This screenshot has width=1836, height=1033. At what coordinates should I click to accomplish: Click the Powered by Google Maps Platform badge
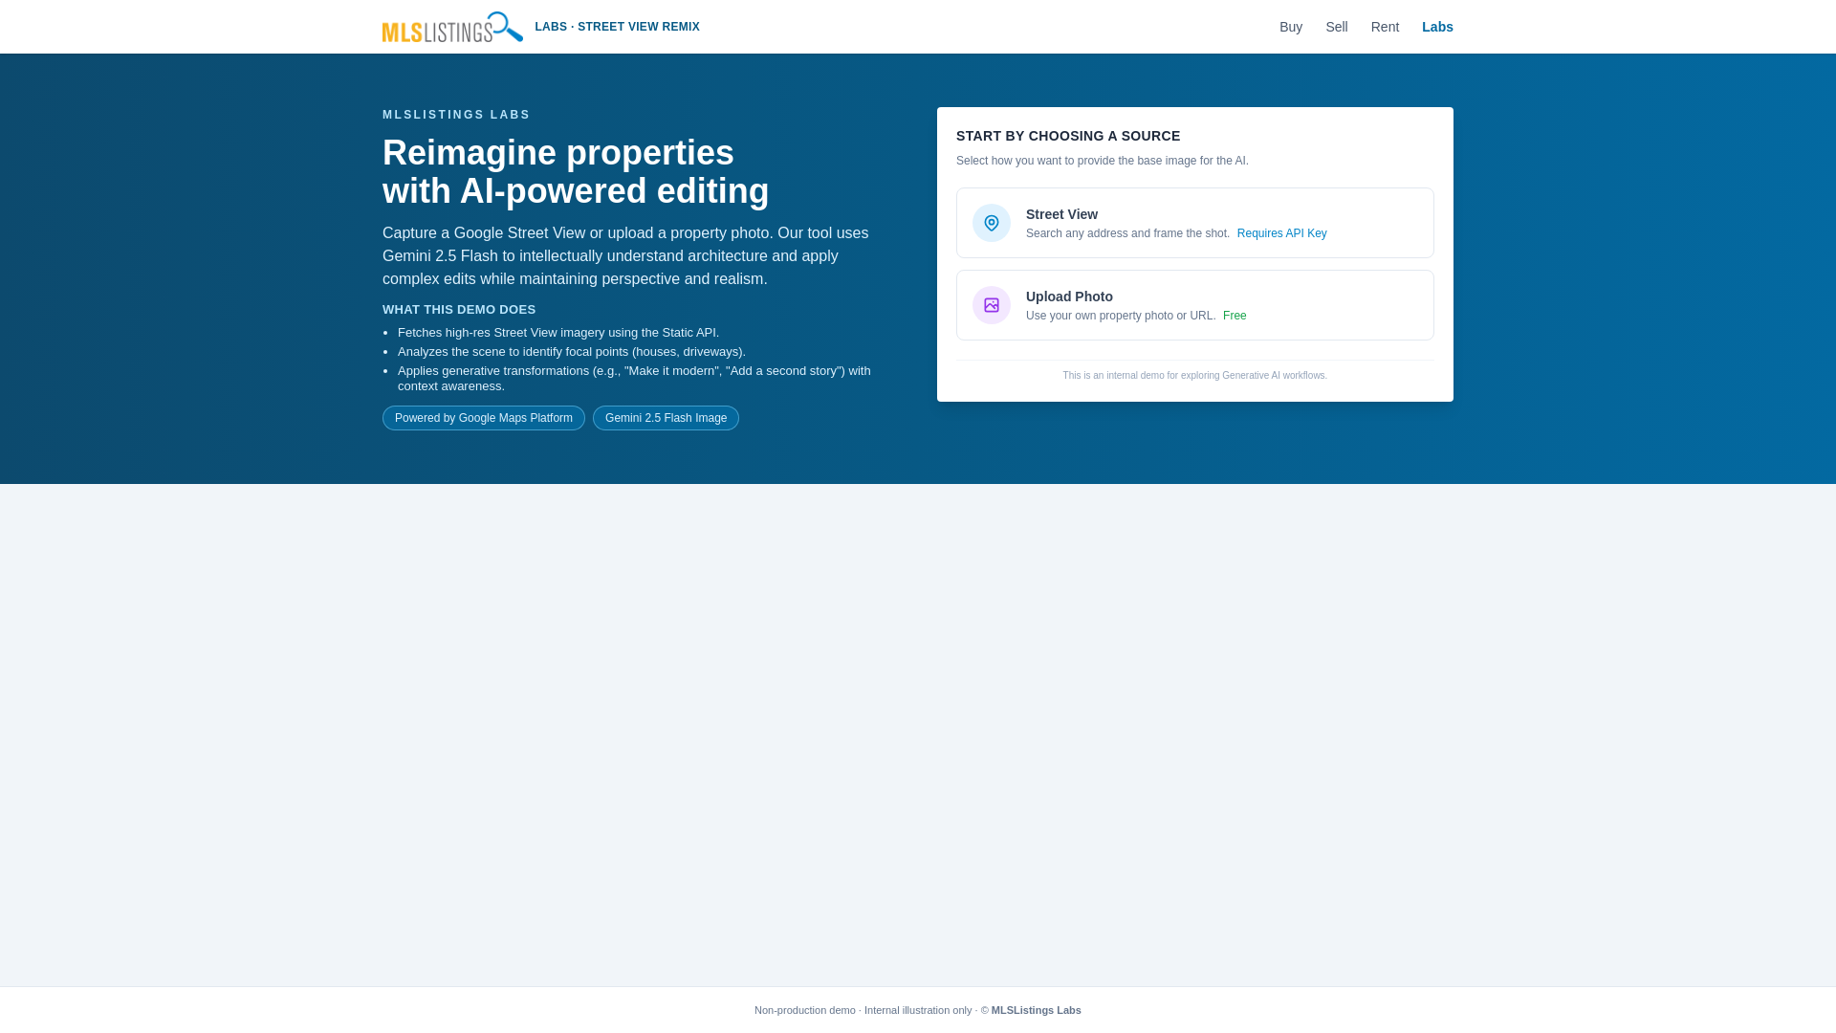[x=484, y=418]
